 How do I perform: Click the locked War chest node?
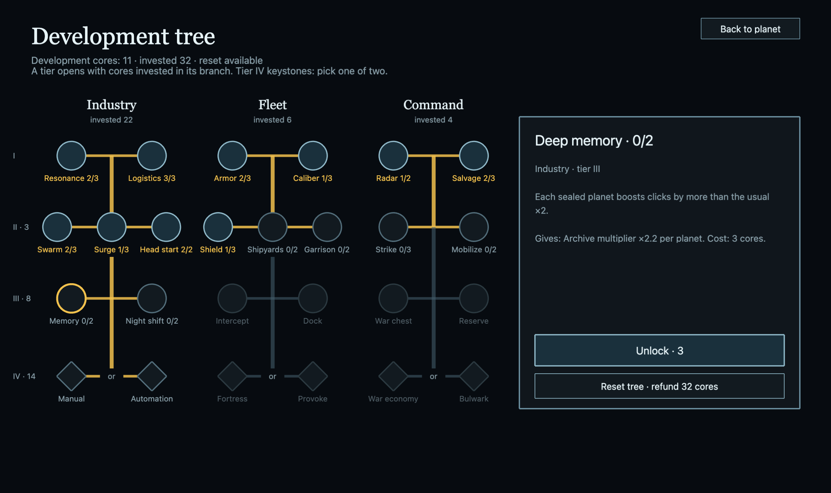click(x=393, y=298)
